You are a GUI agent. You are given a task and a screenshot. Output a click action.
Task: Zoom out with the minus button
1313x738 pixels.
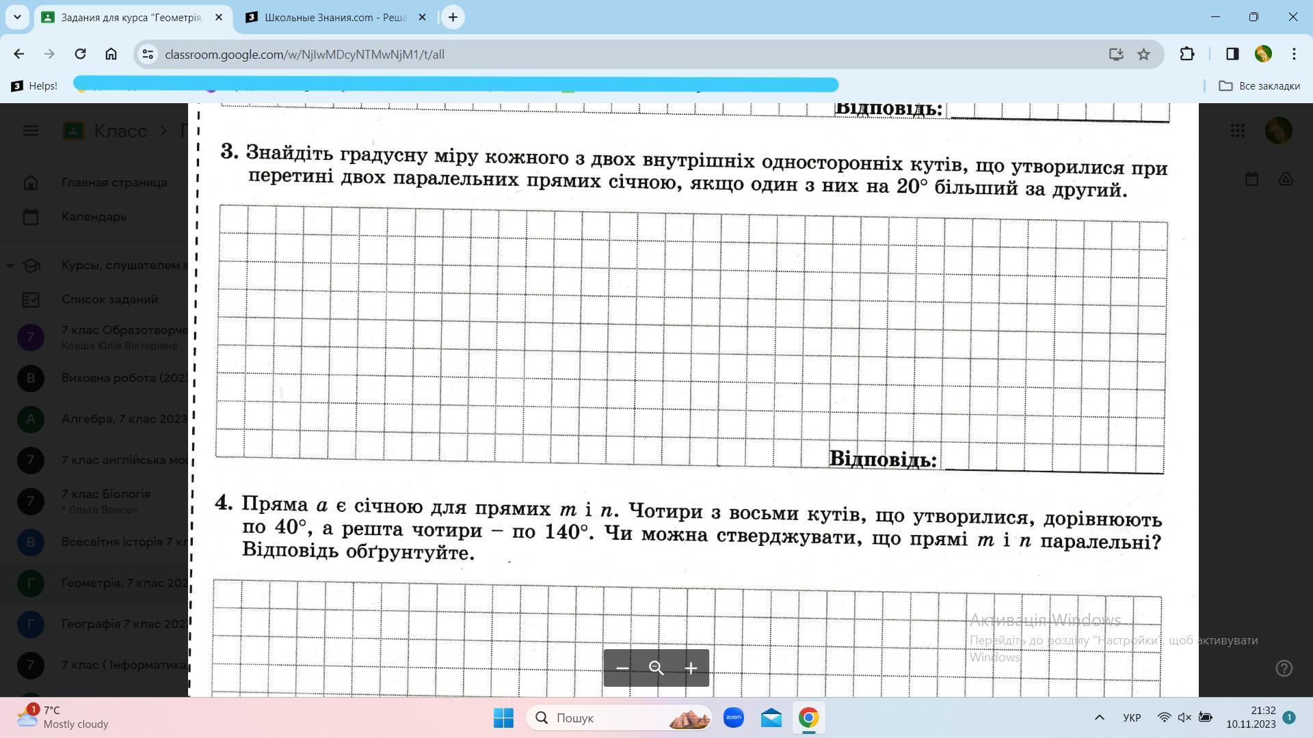[x=622, y=668]
